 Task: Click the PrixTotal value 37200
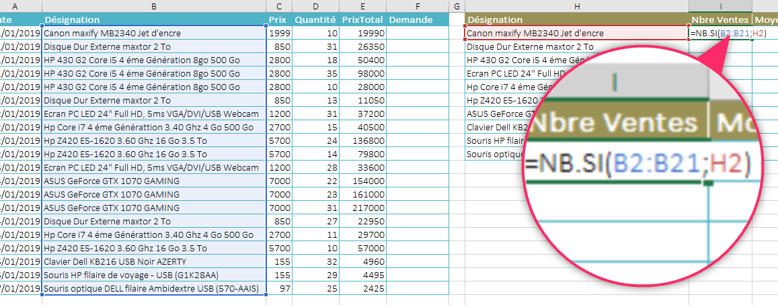point(362,114)
